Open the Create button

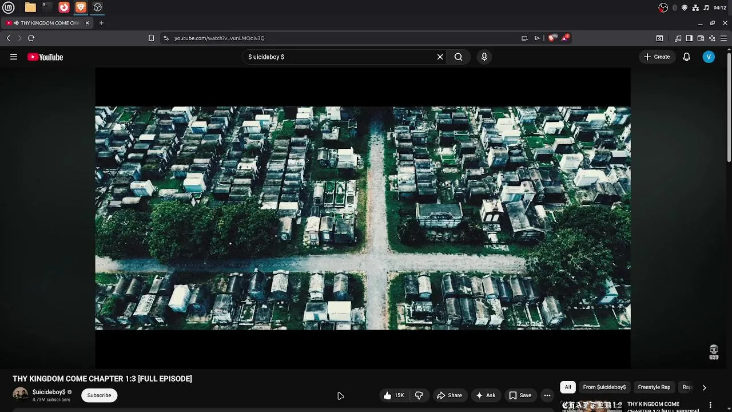[657, 57]
